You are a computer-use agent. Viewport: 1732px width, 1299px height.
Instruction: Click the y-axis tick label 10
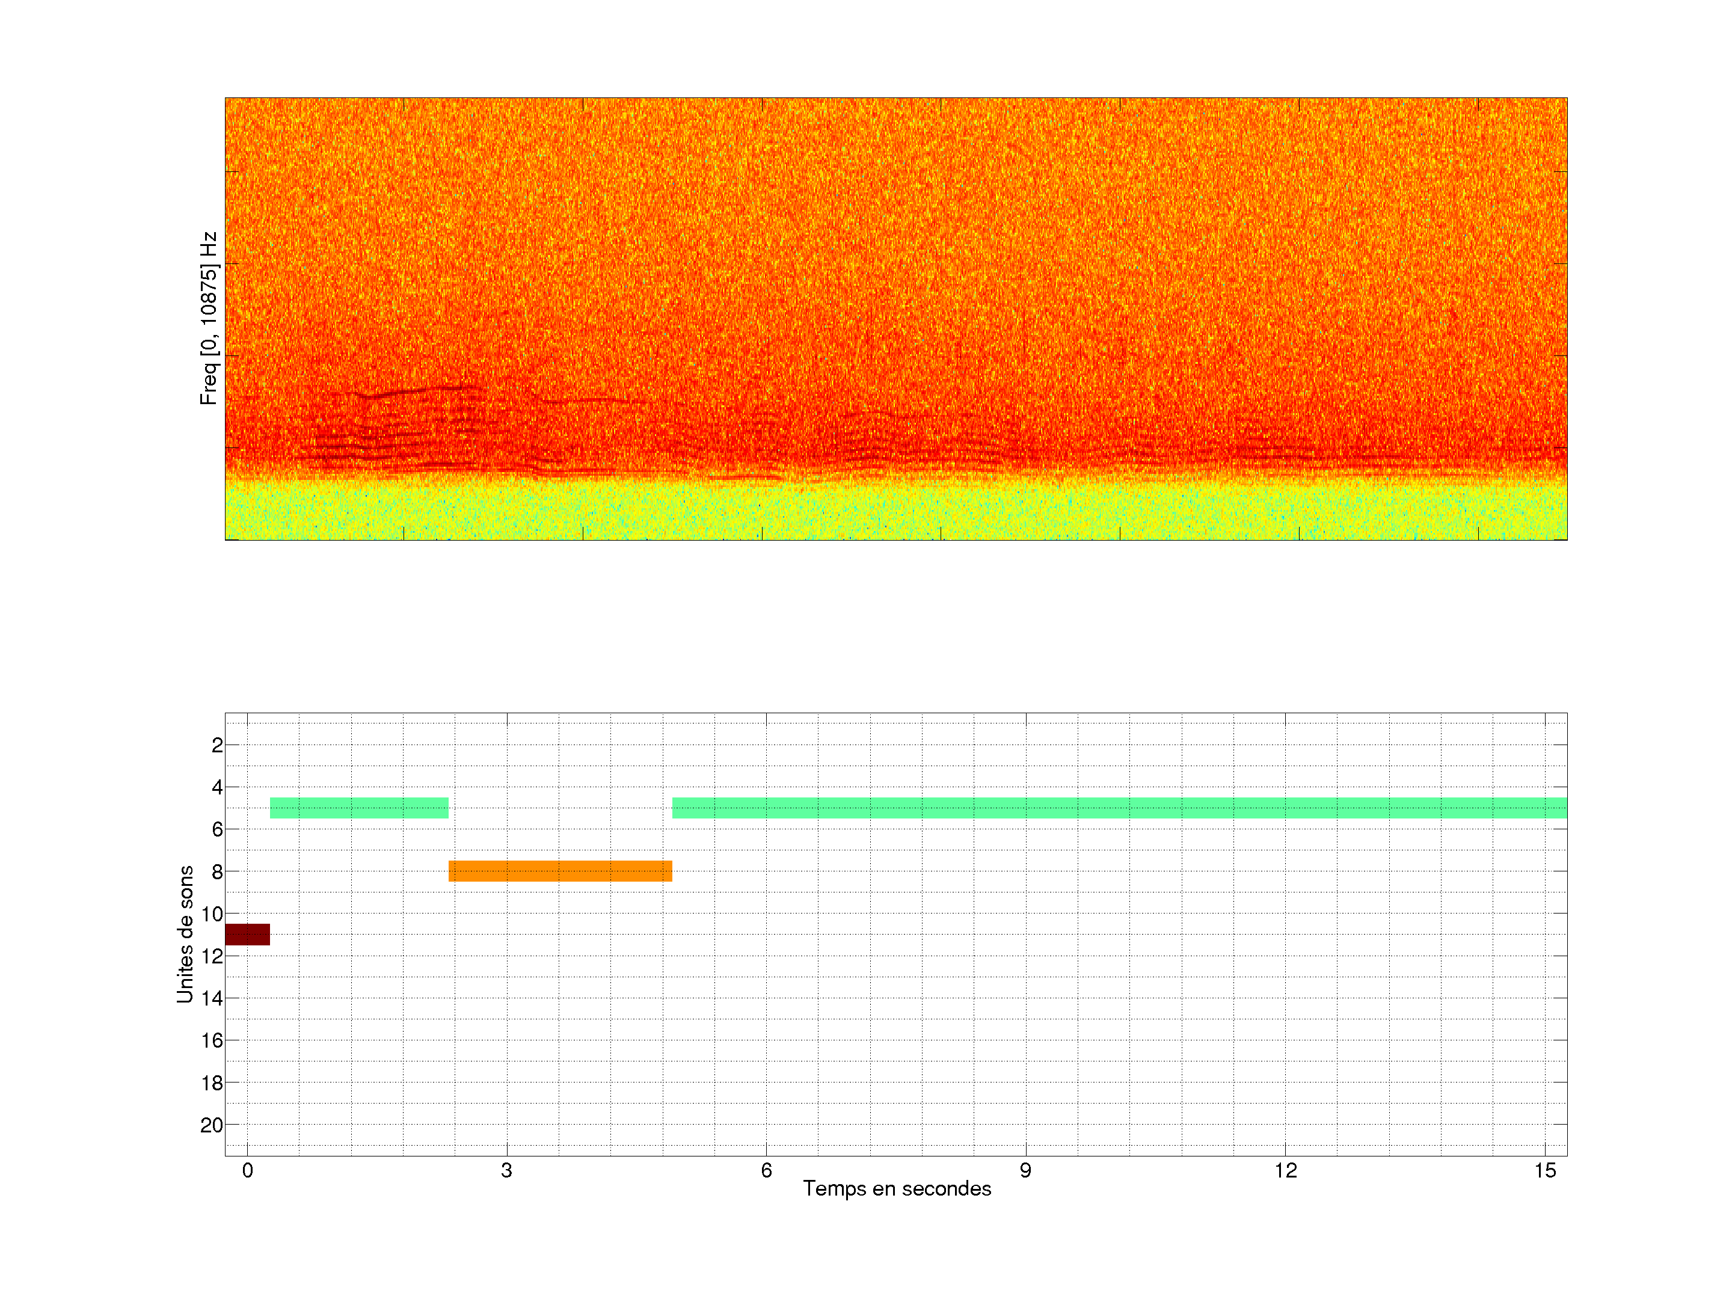tap(212, 914)
